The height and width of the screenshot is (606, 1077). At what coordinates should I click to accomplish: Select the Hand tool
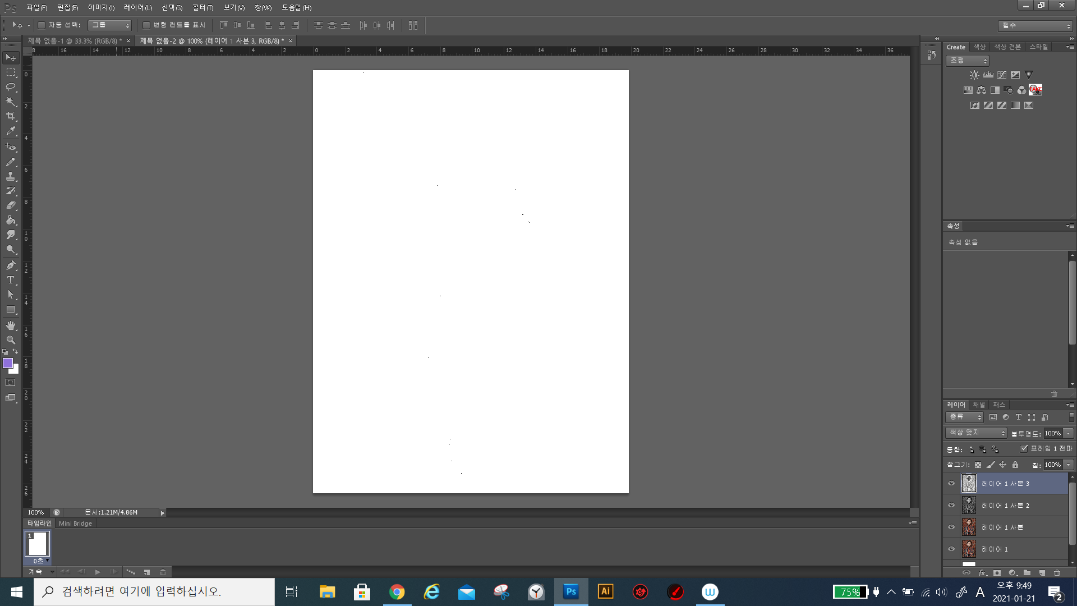11,325
